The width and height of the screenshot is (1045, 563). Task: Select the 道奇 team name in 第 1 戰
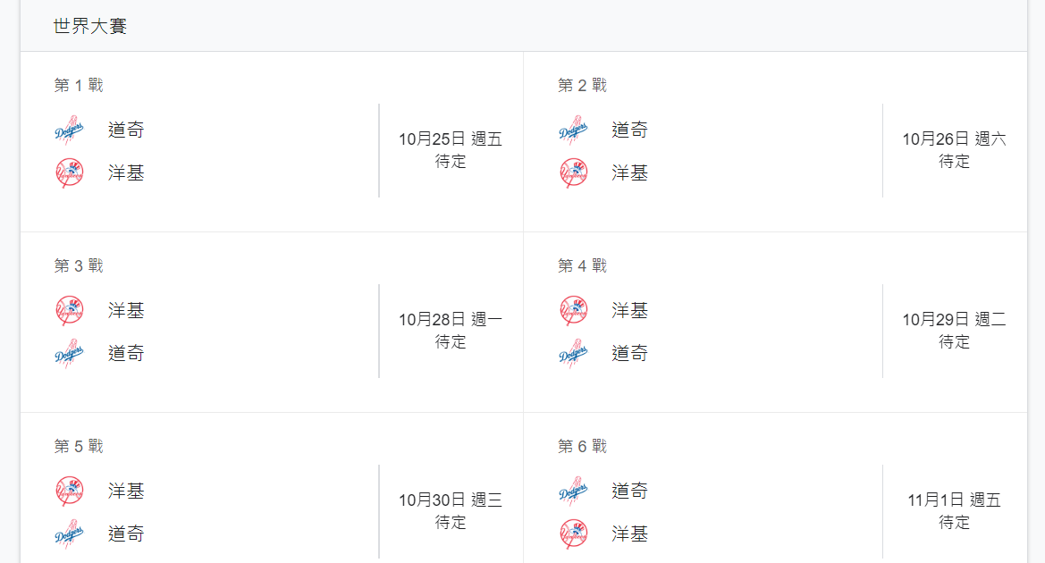[x=126, y=130]
